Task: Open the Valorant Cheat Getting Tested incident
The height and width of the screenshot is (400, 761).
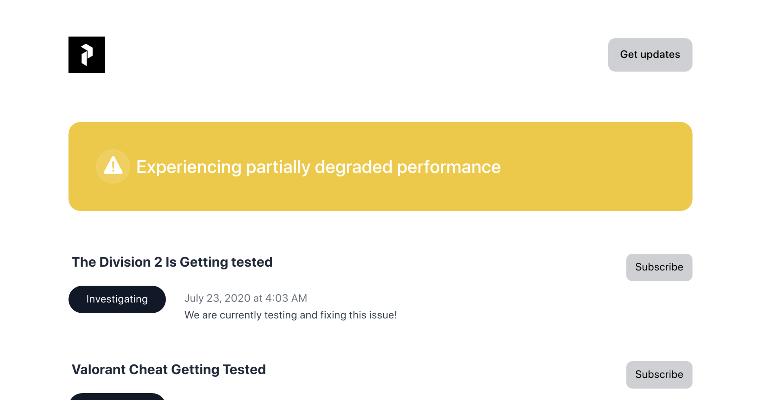Action: pos(169,370)
